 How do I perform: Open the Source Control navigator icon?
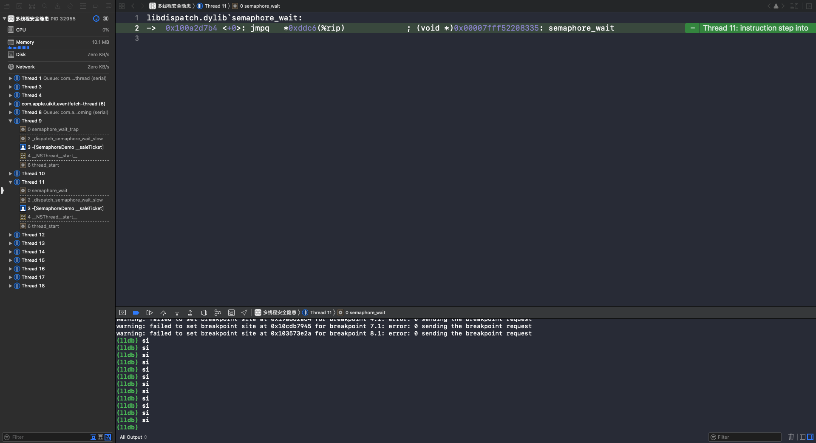[x=20, y=6]
